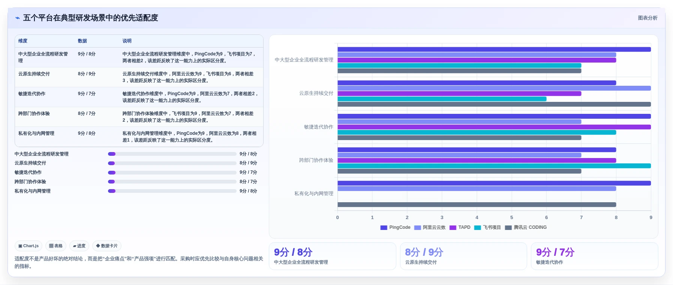Toggle the TAPD legend swatch
Image resolution: width=673 pixels, height=285 pixels.
[x=453, y=228]
